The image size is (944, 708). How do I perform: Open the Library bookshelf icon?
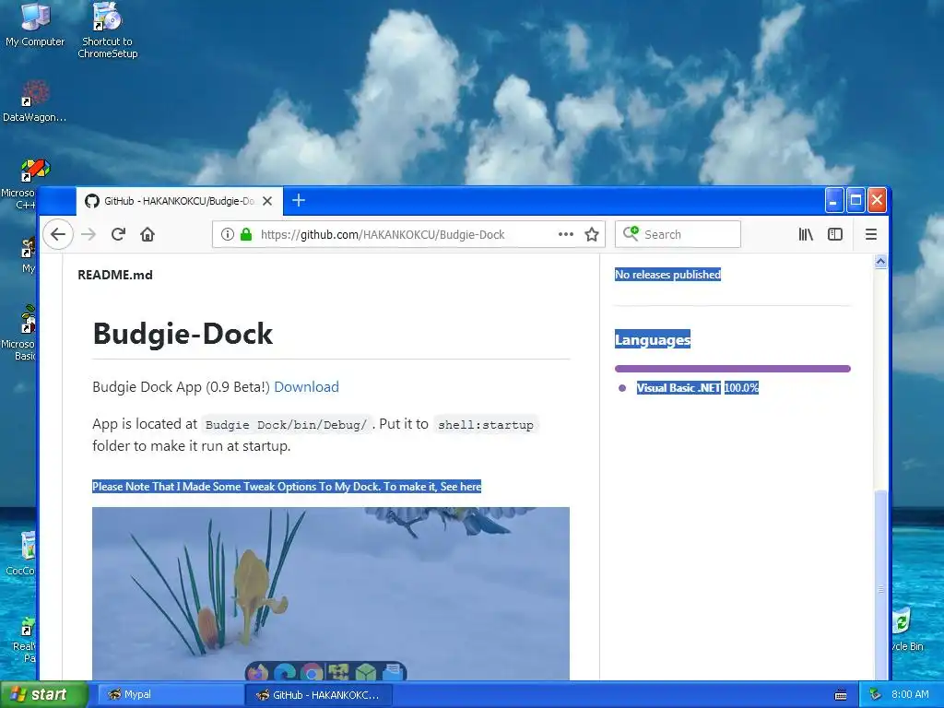coord(806,234)
